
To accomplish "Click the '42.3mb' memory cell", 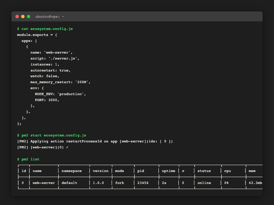I will click(x=255, y=183).
